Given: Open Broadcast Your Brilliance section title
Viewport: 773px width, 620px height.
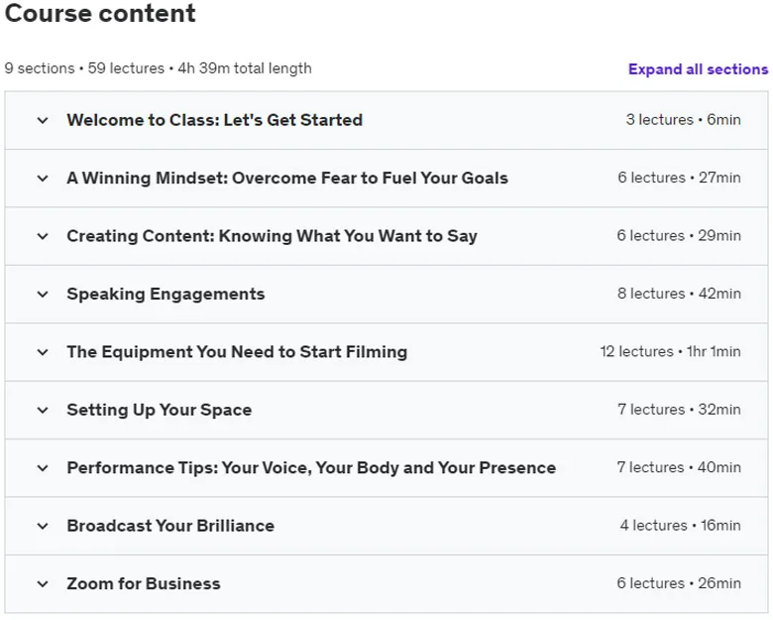Looking at the screenshot, I should click(x=170, y=526).
